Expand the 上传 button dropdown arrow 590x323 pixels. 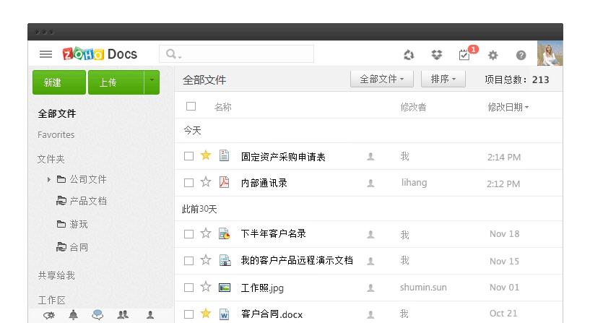pyautogui.click(x=152, y=82)
